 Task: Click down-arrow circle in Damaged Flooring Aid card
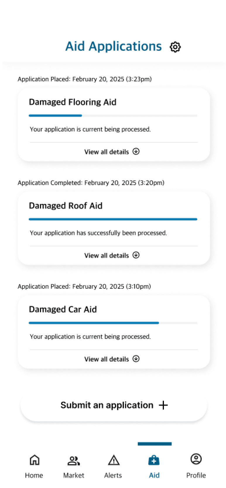pyautogui.click(x=136, y=151)
